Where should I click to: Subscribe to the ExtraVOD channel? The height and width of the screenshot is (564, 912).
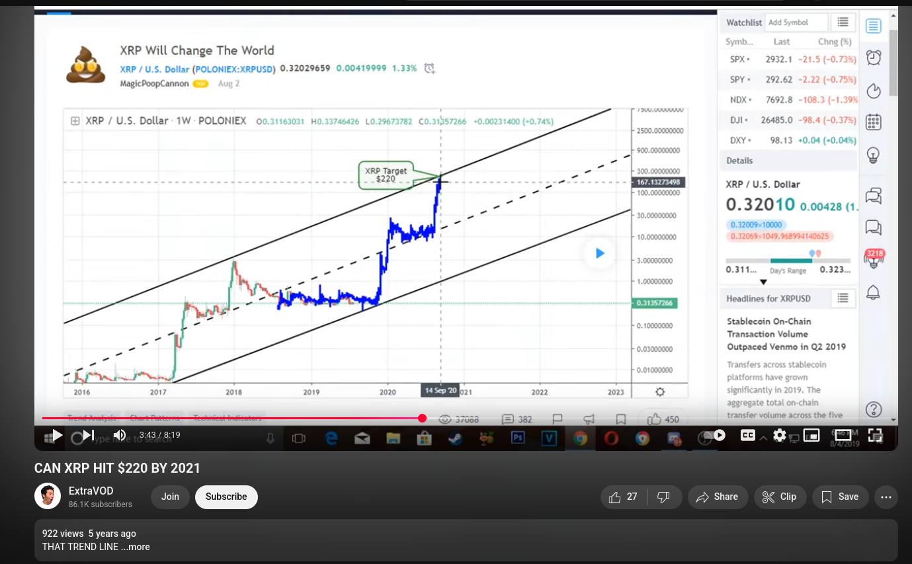[x=226, y=497]
